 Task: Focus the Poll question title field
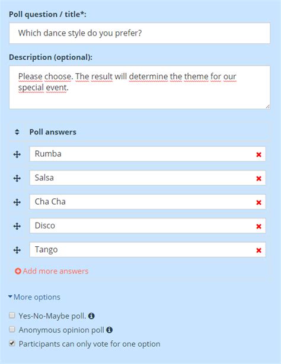(140, 33)
